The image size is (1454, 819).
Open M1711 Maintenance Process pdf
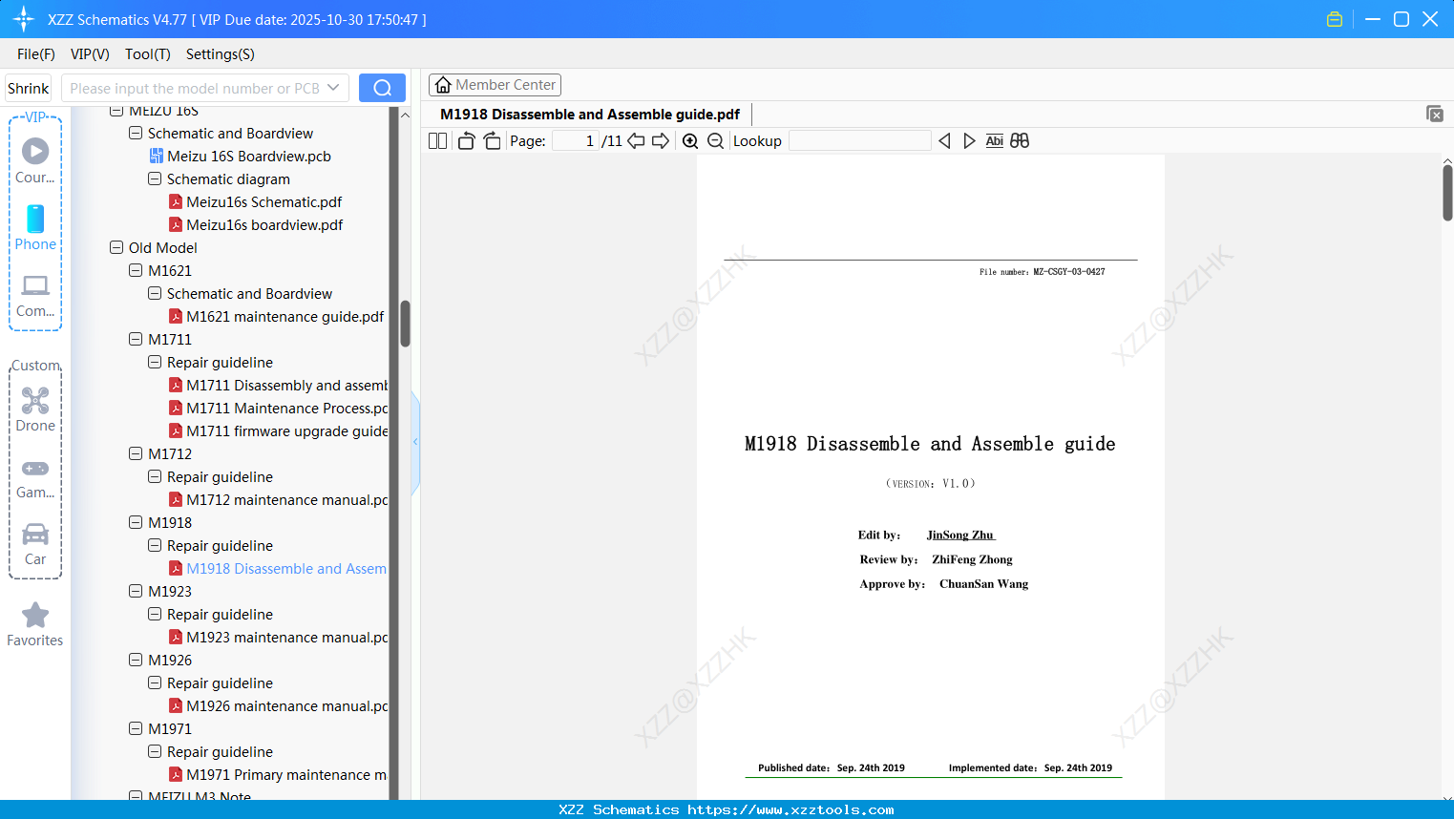pyautogui.click(x=278, y=409)
